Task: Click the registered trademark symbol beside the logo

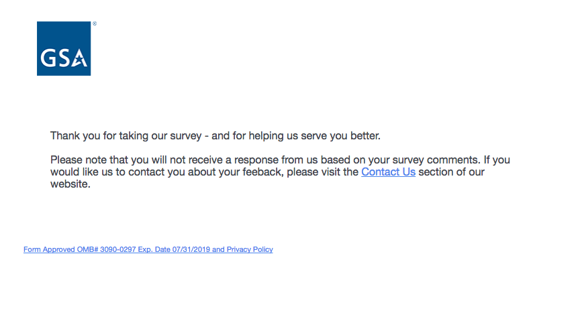Action: pos(95,24)
